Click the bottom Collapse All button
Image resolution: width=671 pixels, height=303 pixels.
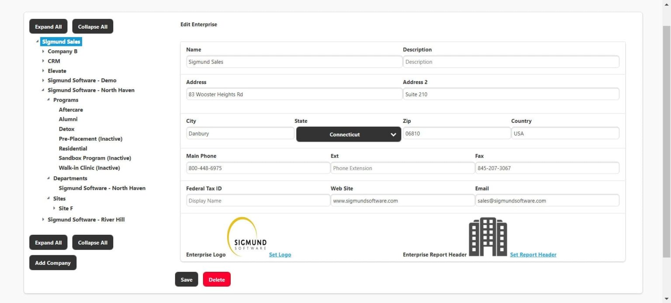click(93, 242)
